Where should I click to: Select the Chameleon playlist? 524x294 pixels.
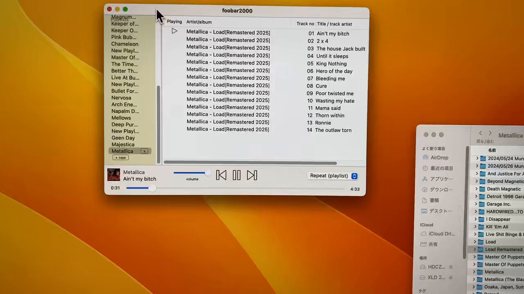pos(125,44)
